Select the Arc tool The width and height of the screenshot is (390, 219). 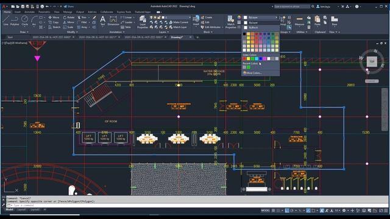(34, 21)
